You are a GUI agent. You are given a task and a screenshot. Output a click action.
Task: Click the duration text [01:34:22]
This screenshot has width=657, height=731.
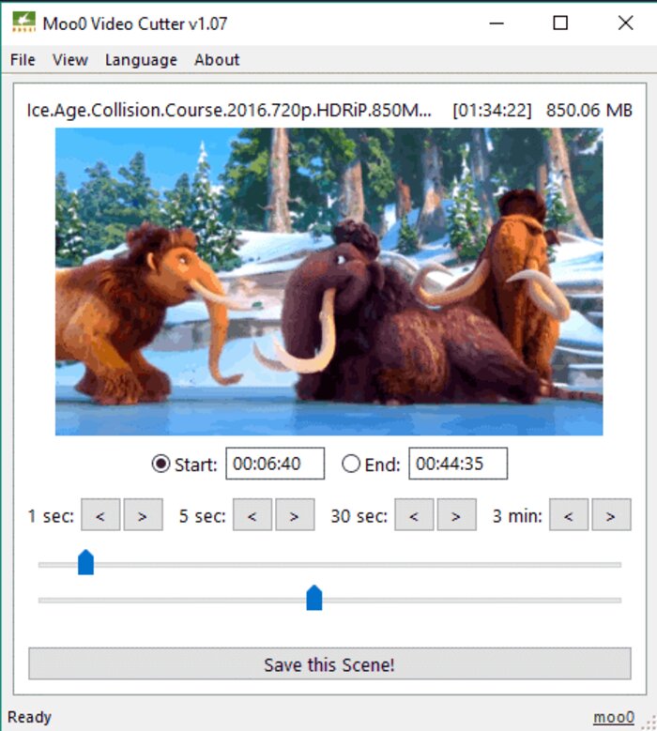coord(492,111)
